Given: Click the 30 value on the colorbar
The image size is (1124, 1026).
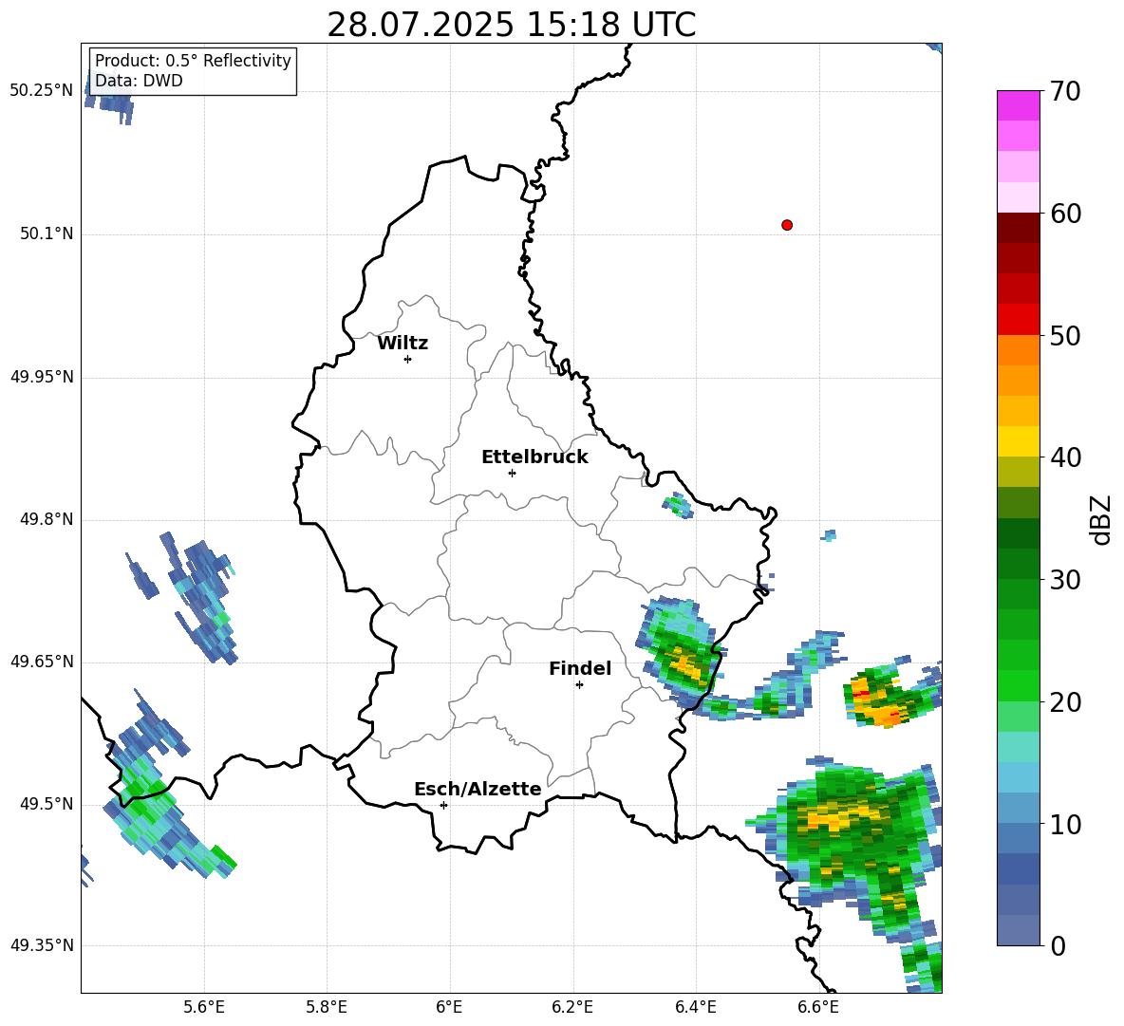Looking at the screenshot, I should coord(1065,580).
